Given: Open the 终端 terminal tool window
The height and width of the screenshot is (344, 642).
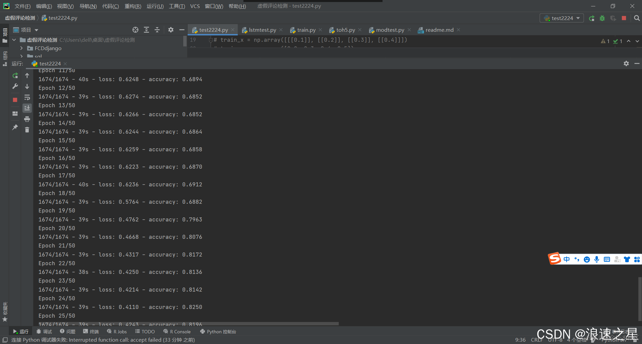Looking at the screenshot, I should [x=91, y=332].
